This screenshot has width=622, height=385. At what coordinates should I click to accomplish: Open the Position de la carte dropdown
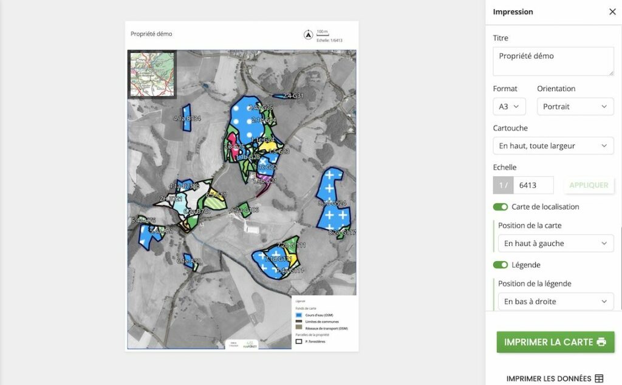(x=556, y=244)
